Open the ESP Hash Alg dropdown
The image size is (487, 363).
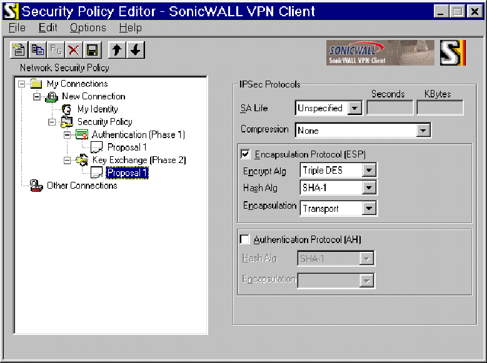coord(369,187)
